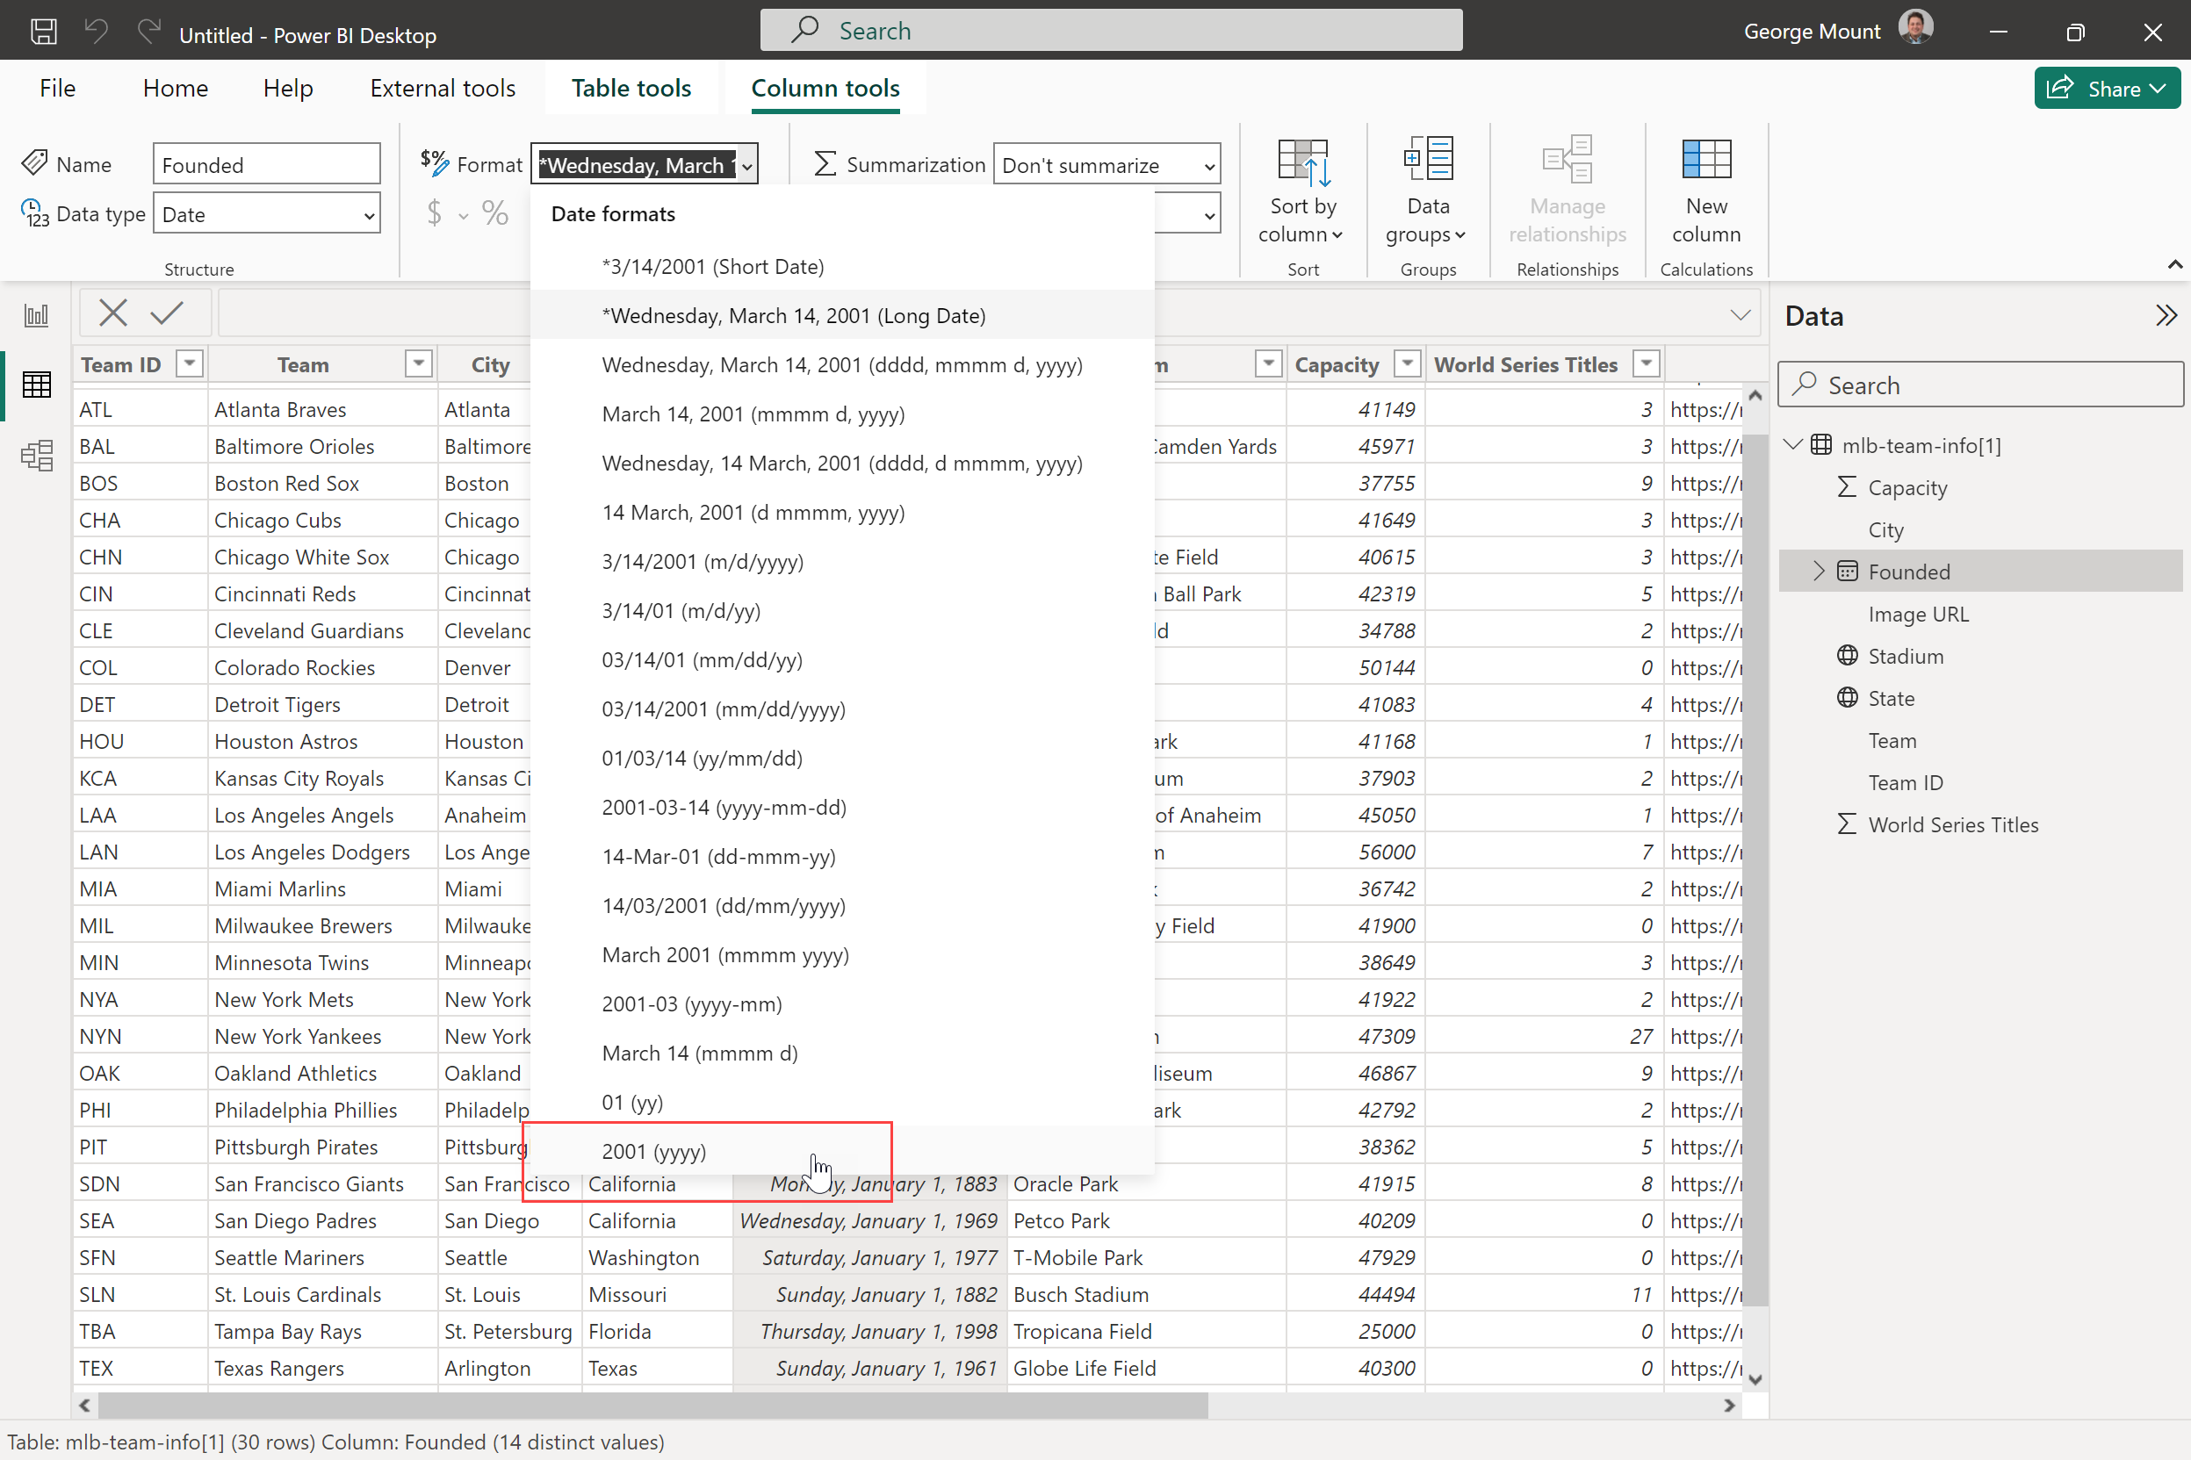Open the Team ID column filter arrow
This screenshot has width=2191, height=1460.
[x=189, y=364]
